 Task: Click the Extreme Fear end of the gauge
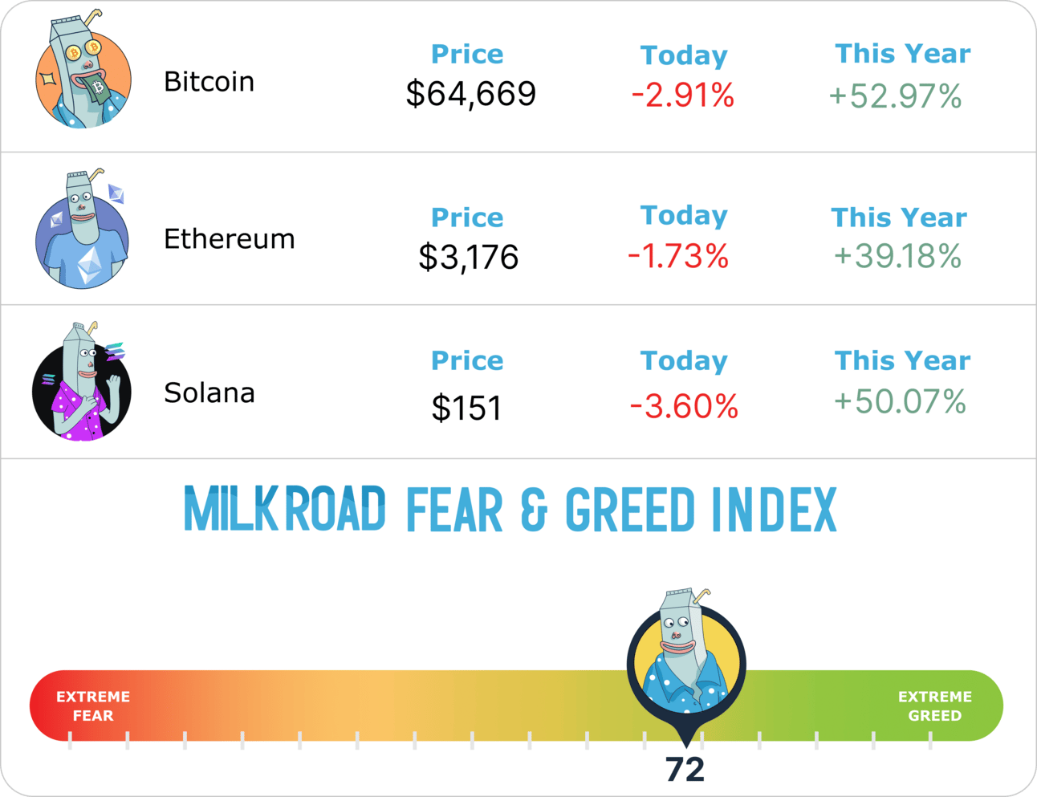[x=93, y=706]
